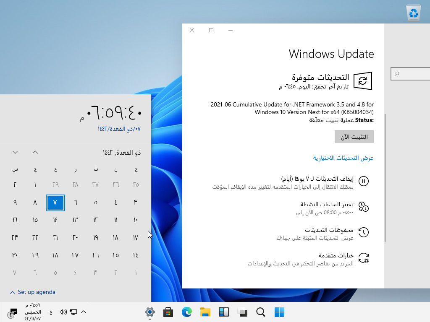Open Task View in the taskbar
This screenshot has width=430, height=322.
tap(242, 312)
